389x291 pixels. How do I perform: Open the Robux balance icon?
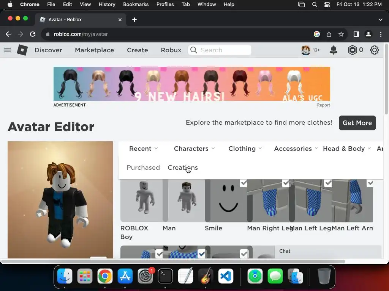point(352,50)
